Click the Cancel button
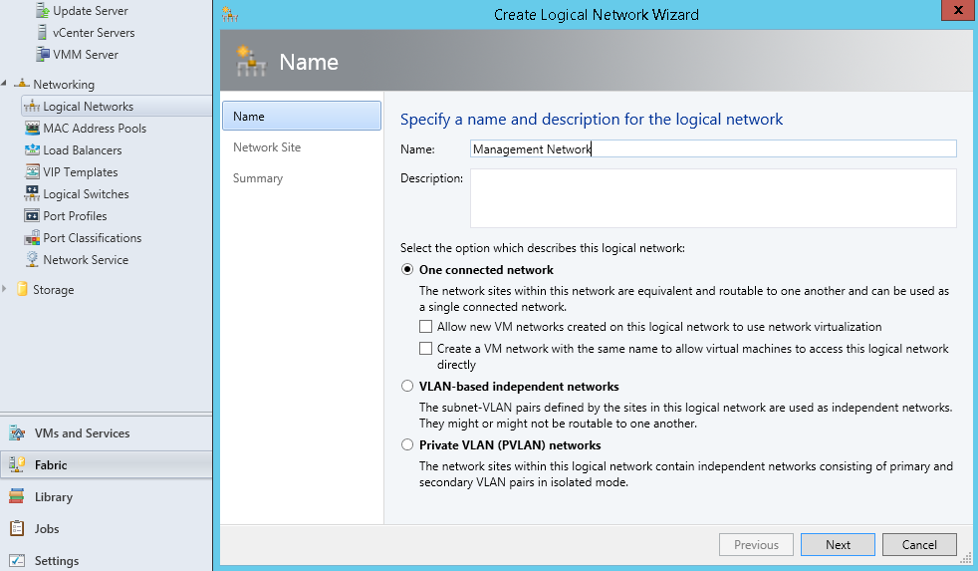 pyautogui.click(x=919, y=544)
